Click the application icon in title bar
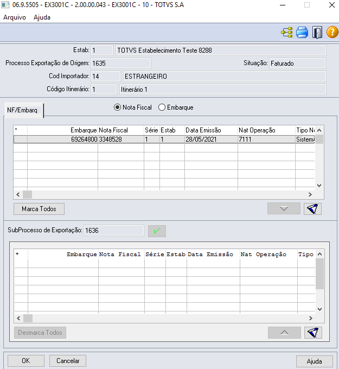The image size is (339, 369). tap(5, 5)
